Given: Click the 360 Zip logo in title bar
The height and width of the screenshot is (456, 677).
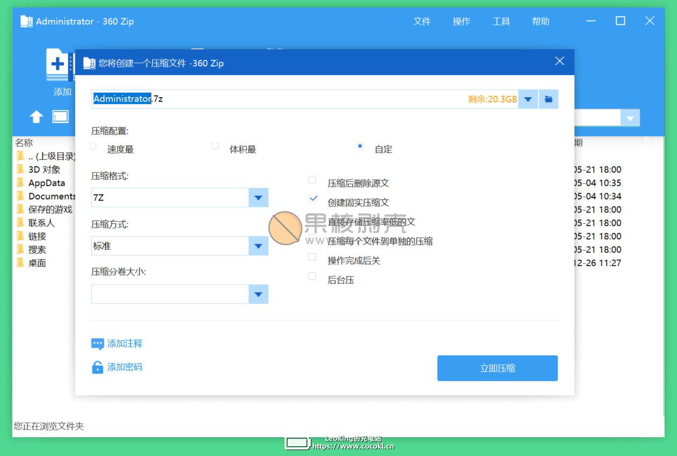Looking at the screenshot, I should pyautogui.click(x=26, y=21).
